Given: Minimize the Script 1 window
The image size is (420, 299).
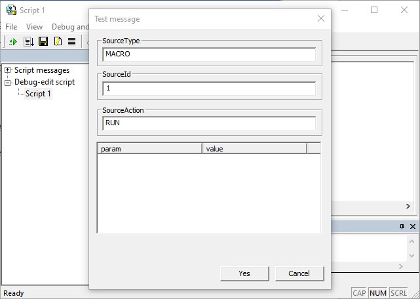Looking at the screenshot, I should coord(345,10).
